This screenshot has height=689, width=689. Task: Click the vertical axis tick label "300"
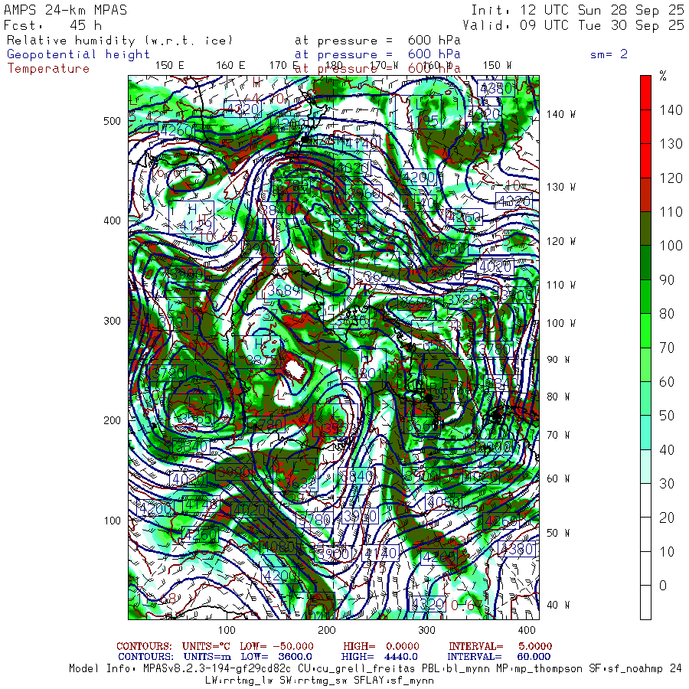[x=112, y=321]
